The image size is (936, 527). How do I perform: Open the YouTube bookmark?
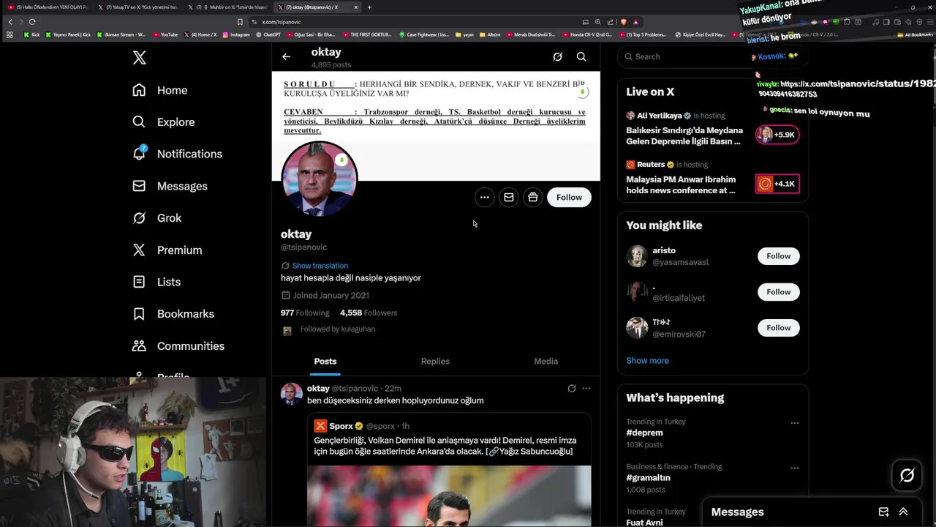165,34
